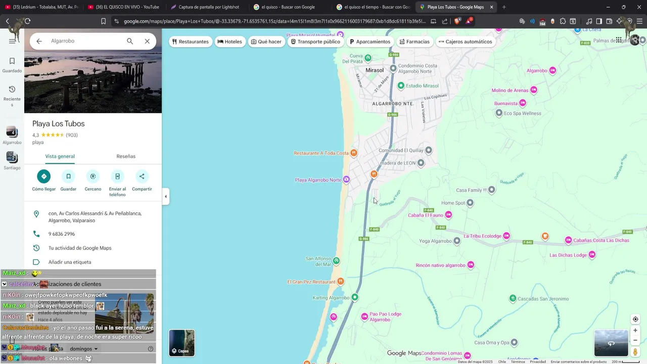Search nearby with Cercano icon

click(x=93, y=176)
